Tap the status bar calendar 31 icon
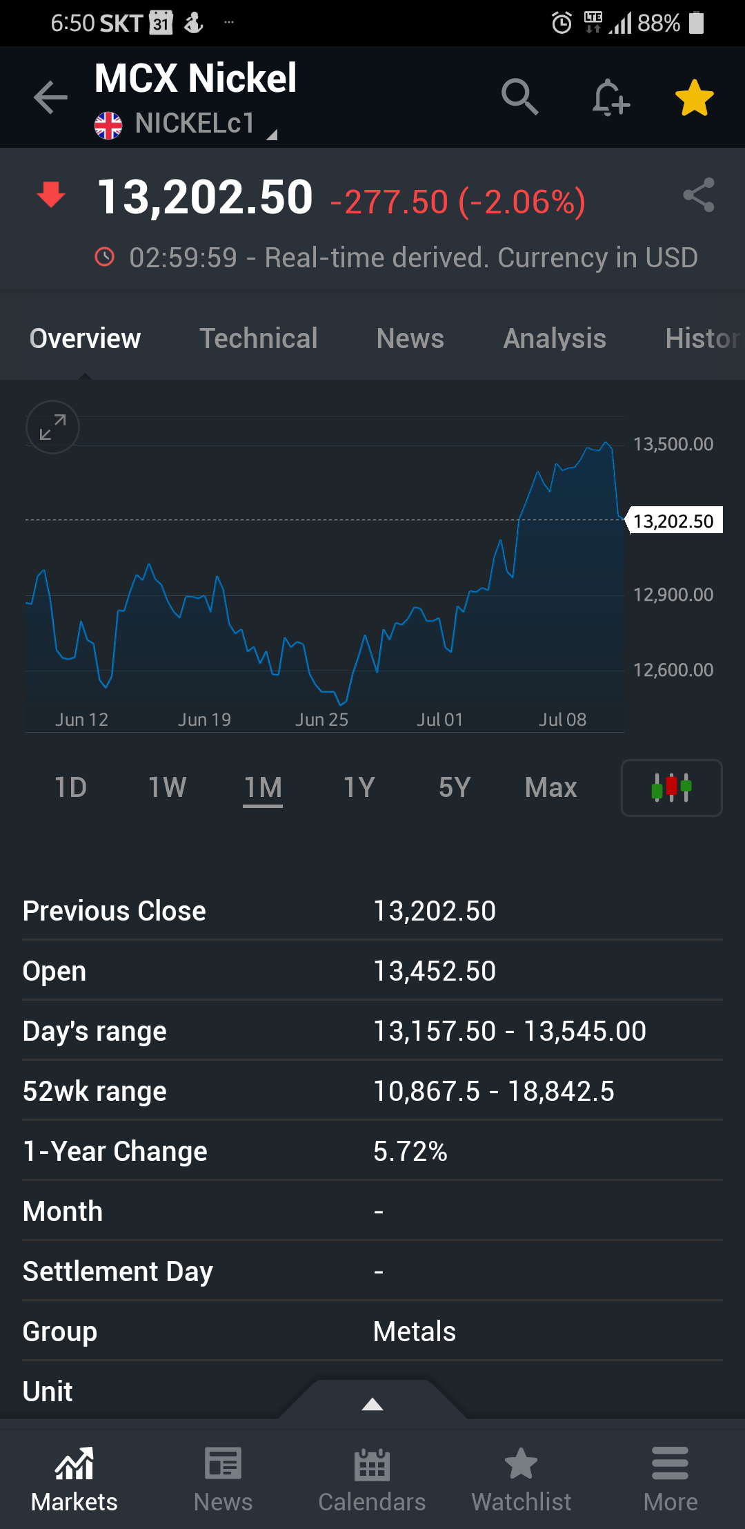 point(161,23)
